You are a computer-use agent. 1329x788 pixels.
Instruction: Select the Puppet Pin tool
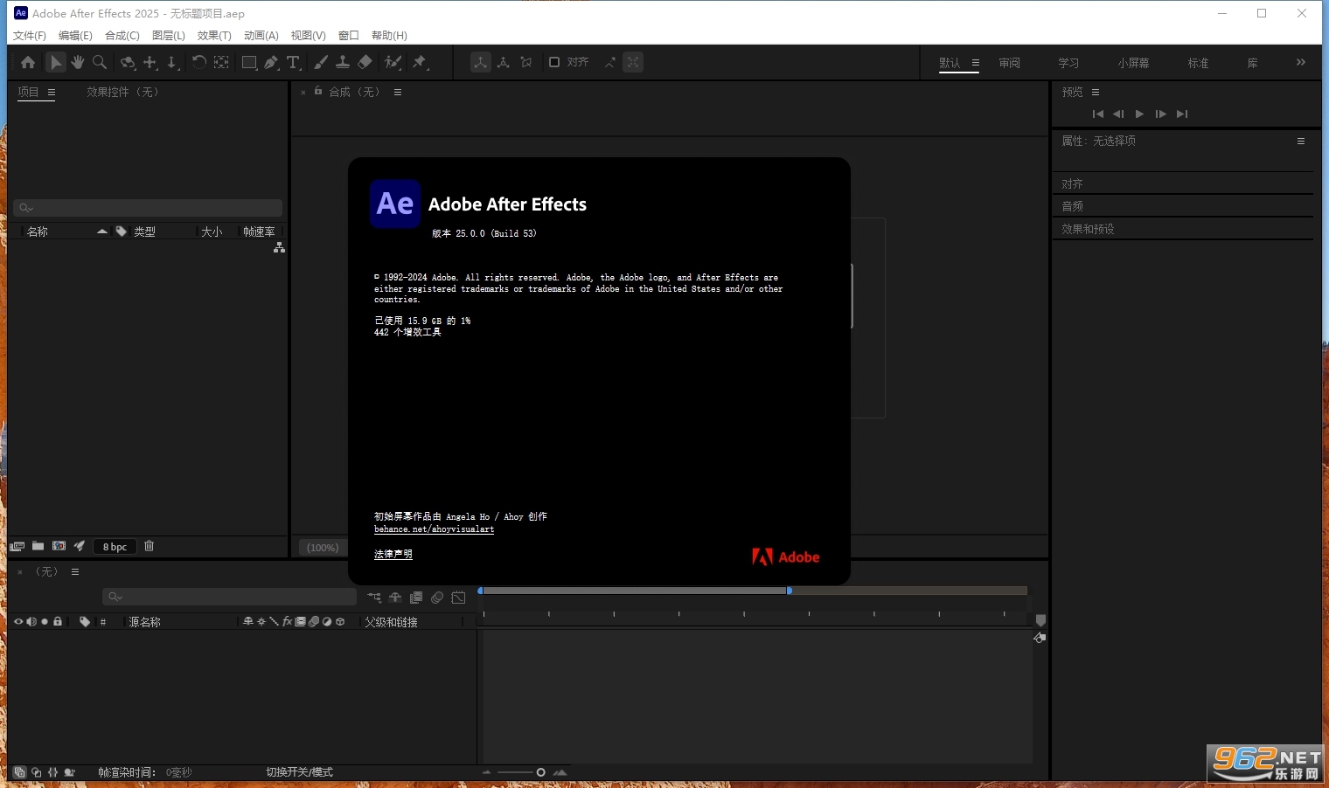click(421, 62)
